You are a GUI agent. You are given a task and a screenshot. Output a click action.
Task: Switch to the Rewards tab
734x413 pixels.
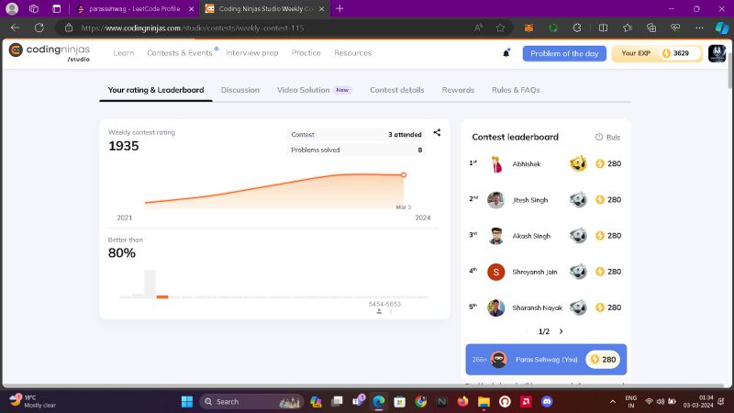click(458, 90)
